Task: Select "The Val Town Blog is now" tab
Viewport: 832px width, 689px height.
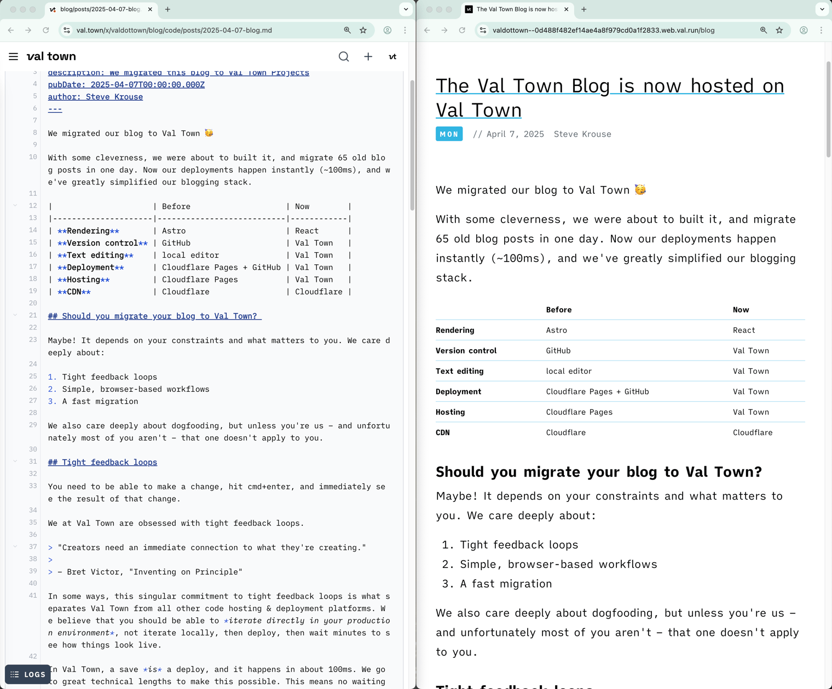Action: pos(517,9)
